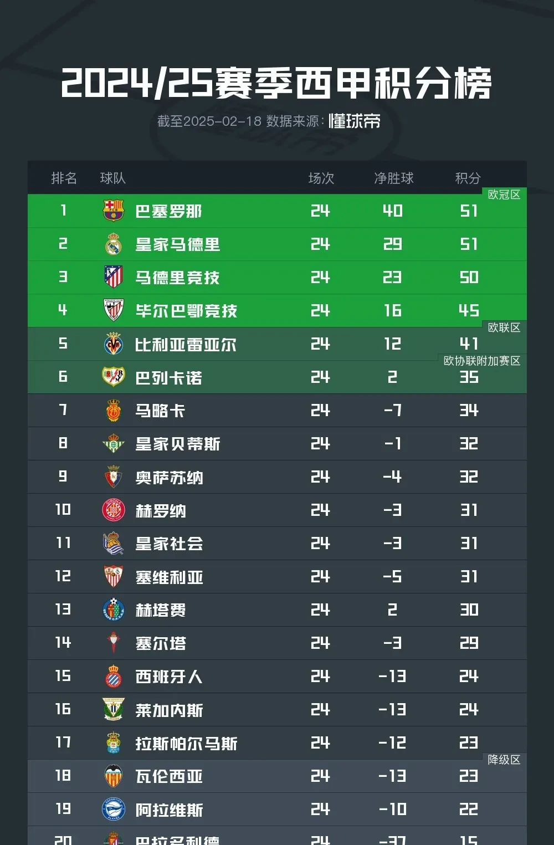This screenshot has height=845, width=554.
Task: Click team name 皇家马德里
Action: click(x=177, y=244)
